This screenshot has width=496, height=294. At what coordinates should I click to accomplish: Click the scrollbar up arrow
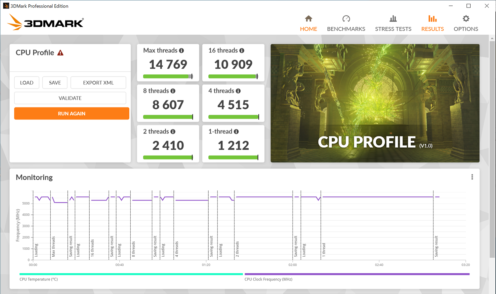point(492,38)
